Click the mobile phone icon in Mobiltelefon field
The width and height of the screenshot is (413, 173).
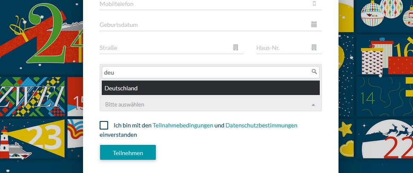pos(315,3)
